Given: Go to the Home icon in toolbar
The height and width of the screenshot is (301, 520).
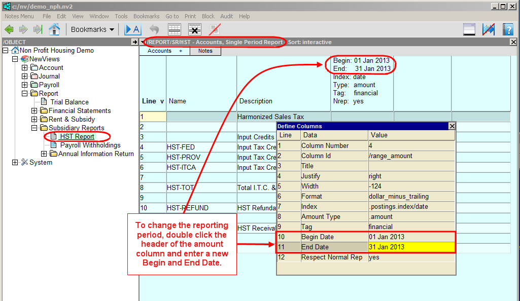Looking at the screenshot, I should click(x=54, y=29).
